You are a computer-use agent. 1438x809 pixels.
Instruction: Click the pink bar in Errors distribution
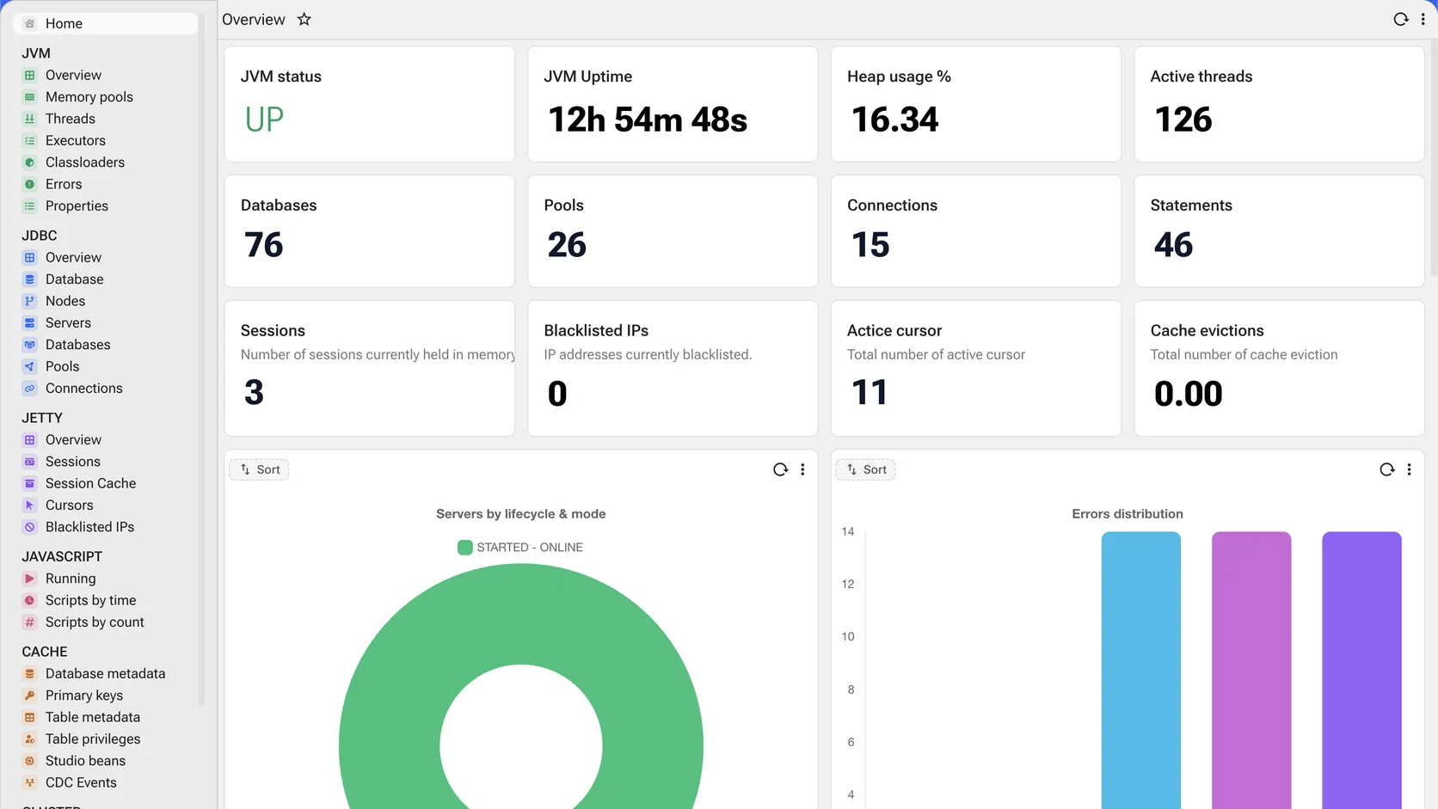pyautogui.click(x=1251, y=671)
